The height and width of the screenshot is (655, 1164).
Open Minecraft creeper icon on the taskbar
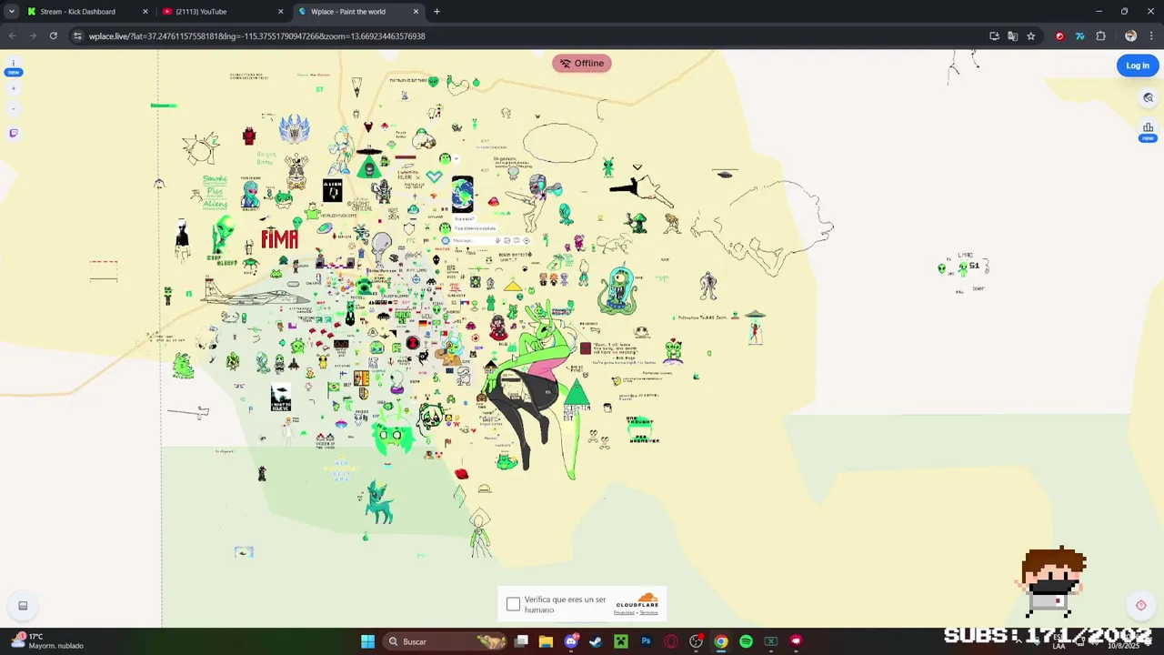[620, 641]
